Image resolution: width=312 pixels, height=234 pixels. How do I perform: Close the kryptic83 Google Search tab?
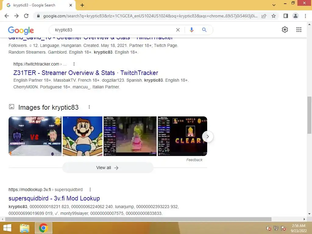click(x=71, y=5)
